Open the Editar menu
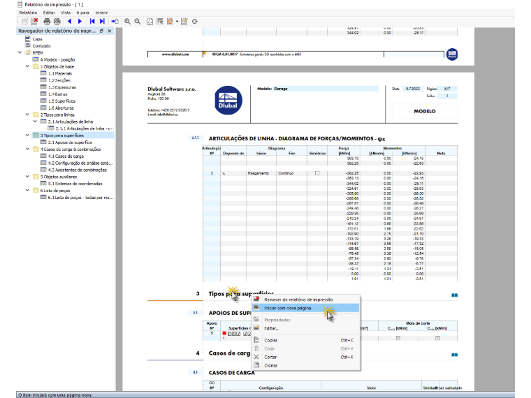 click(49, 13)
